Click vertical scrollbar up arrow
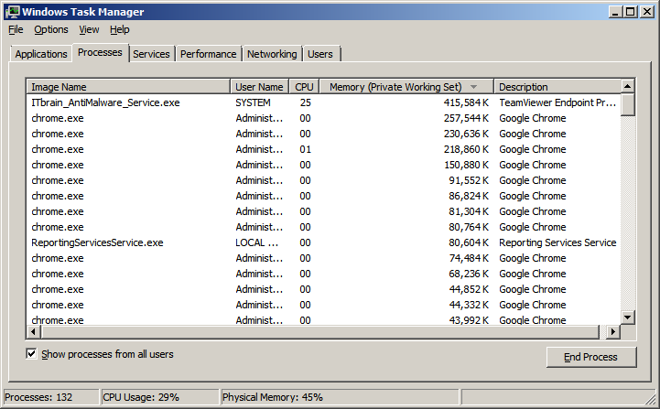The width and height of the screenshot is (660, 409). click(x=628, y=86)
